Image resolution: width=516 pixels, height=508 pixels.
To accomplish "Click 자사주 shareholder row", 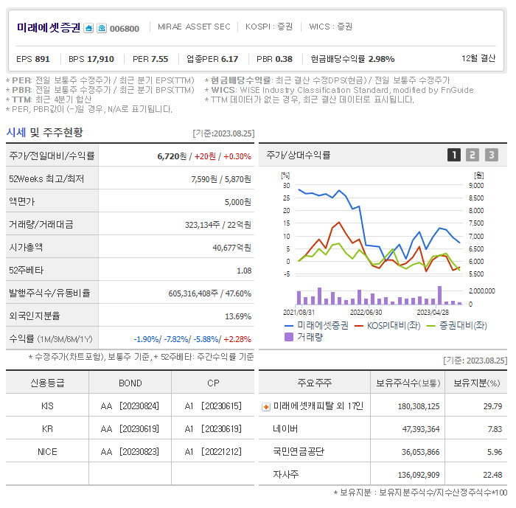I will tap(383, 474).
